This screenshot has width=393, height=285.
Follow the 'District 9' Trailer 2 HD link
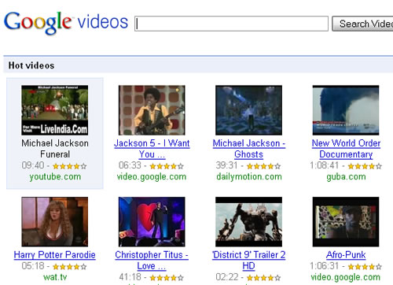tap(248, 261)
